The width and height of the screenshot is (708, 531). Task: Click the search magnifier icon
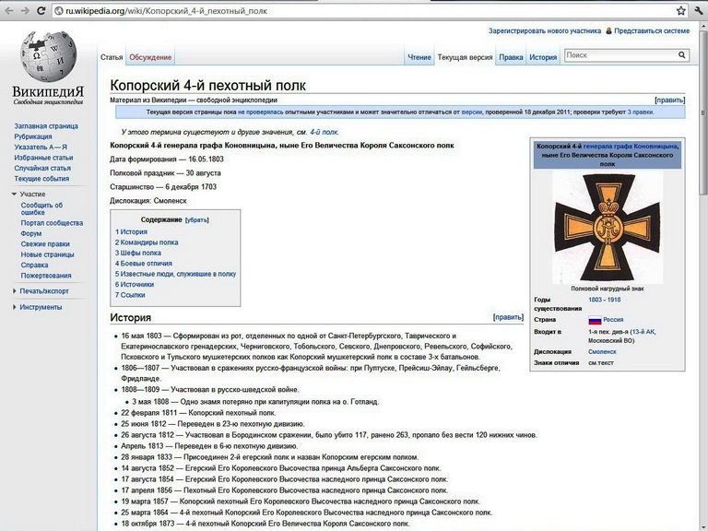682,55
